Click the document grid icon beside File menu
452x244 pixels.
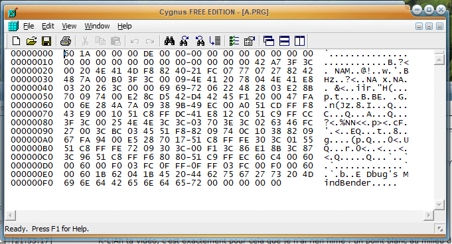coord(13,26)
